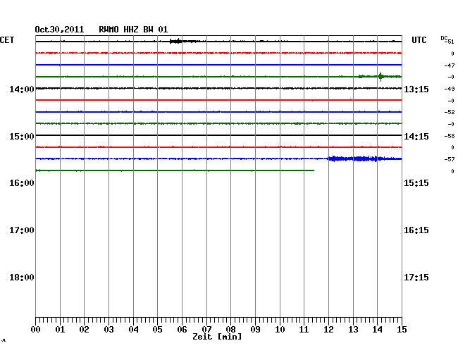Screen dimensions: 458x348
Task: Click minute tick label "12"
Action: coord(328,330)
